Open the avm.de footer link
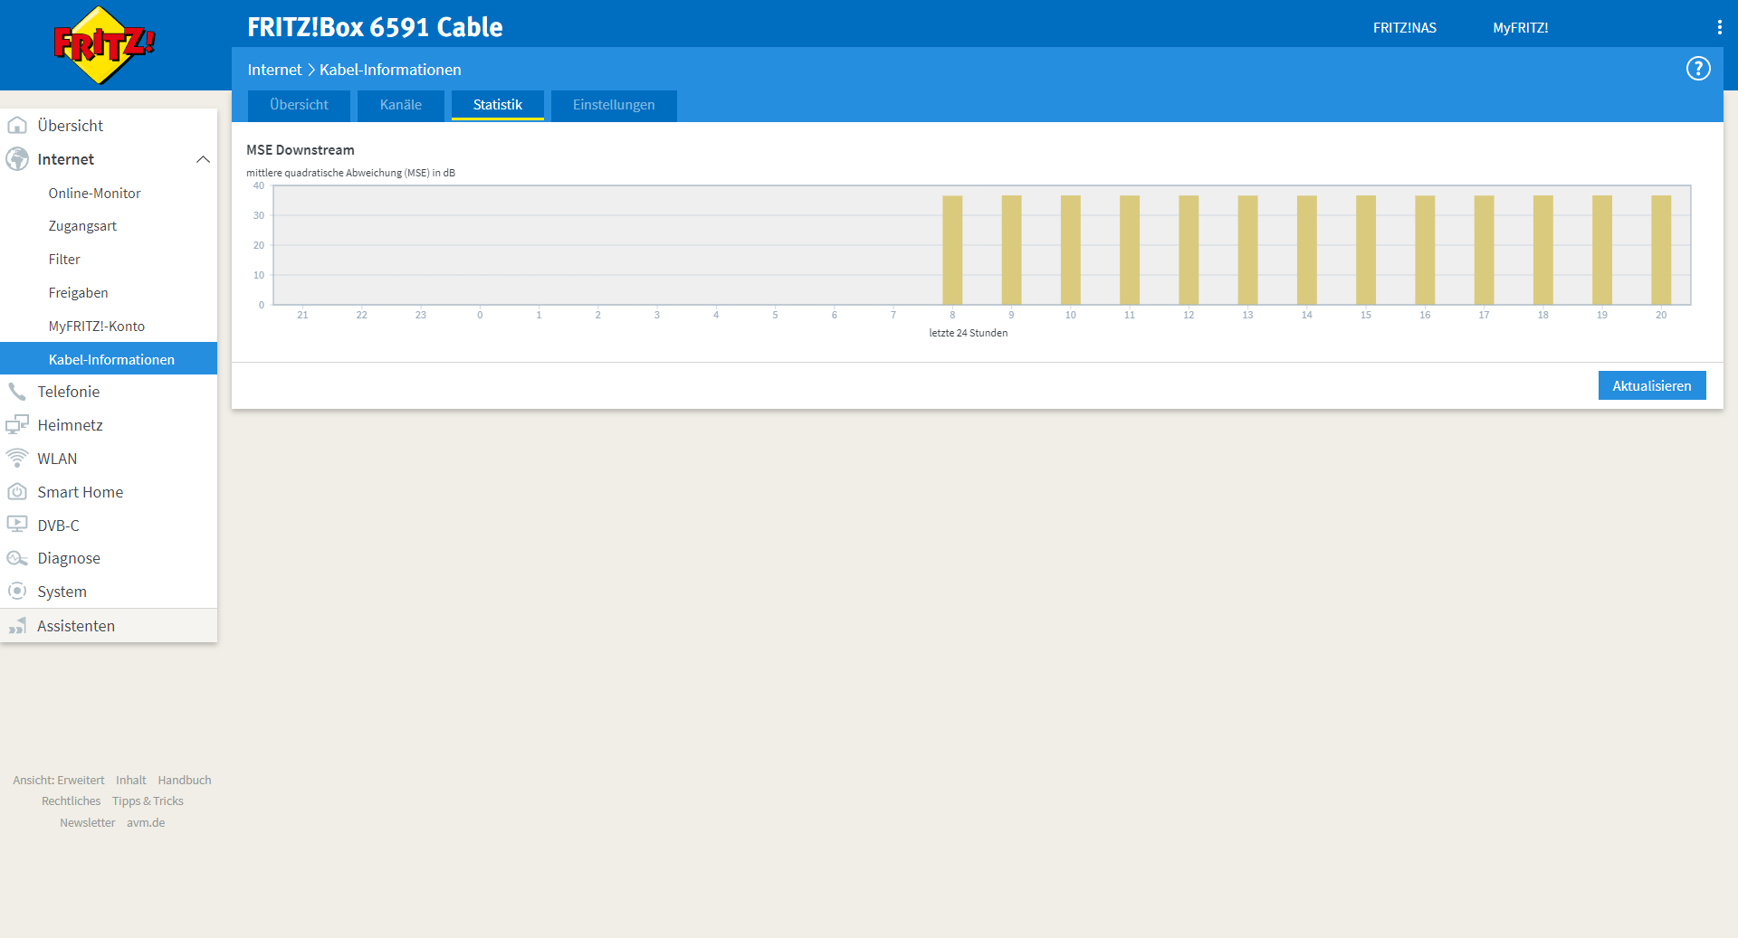The height and width of the screenshot is (938, 1738). [x=146, y=822]
